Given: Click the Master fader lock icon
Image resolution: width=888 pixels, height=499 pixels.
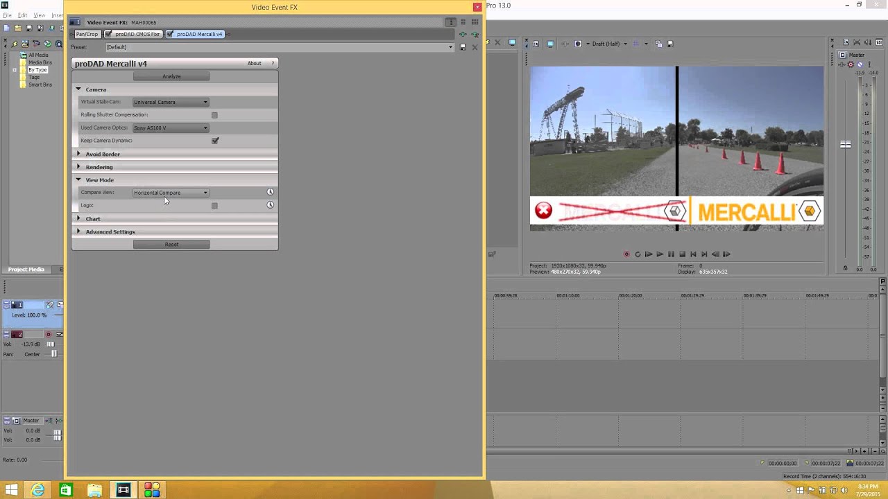Looking at the screenshot, I should tap(845, 268).
